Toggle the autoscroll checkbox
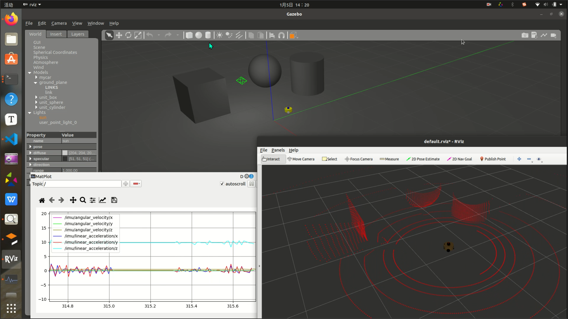Screen dimensions: 568x319 [222, 184]
